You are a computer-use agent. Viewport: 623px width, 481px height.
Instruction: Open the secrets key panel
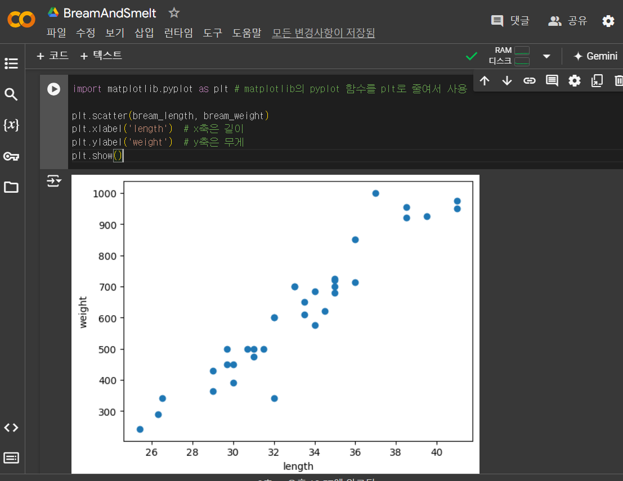coord(11,156)
